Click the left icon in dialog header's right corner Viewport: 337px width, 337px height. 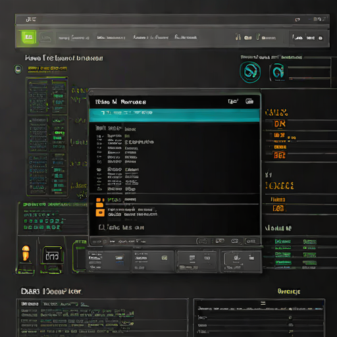[x=233, y=101]
